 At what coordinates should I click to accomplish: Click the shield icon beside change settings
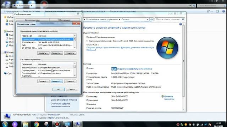point(162,96)
